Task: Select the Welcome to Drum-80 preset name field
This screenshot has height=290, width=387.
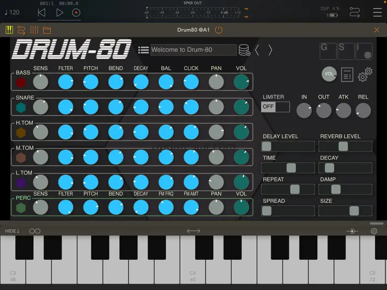Action: [x=193, y=50]
